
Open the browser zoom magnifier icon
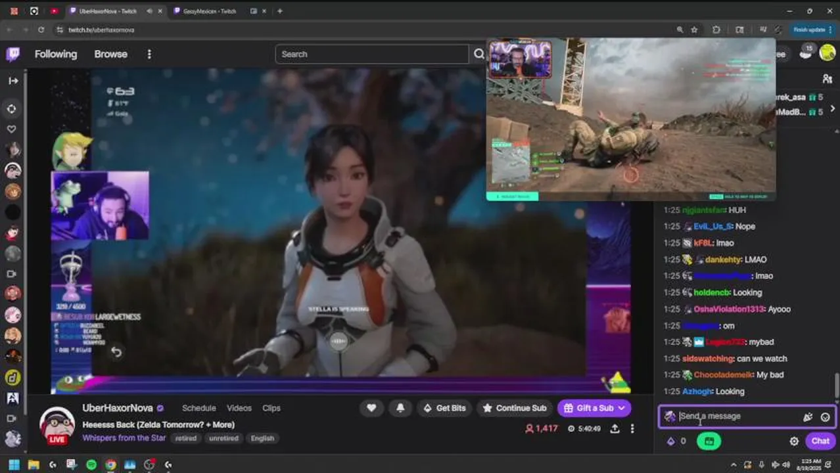coord(680,30)
